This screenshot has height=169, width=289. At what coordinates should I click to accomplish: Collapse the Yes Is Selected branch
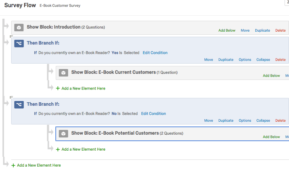(263, 60)
